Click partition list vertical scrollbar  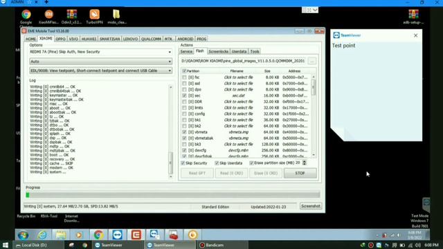tap(314, 116)
